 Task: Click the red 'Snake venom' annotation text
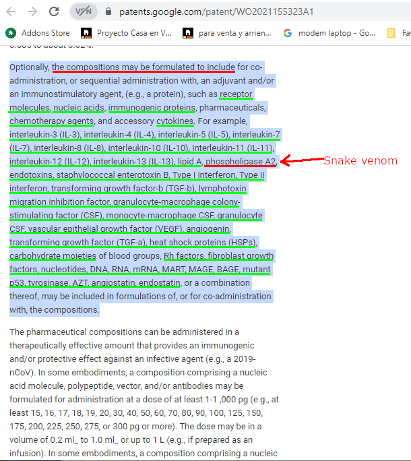(x=360, y=160)
